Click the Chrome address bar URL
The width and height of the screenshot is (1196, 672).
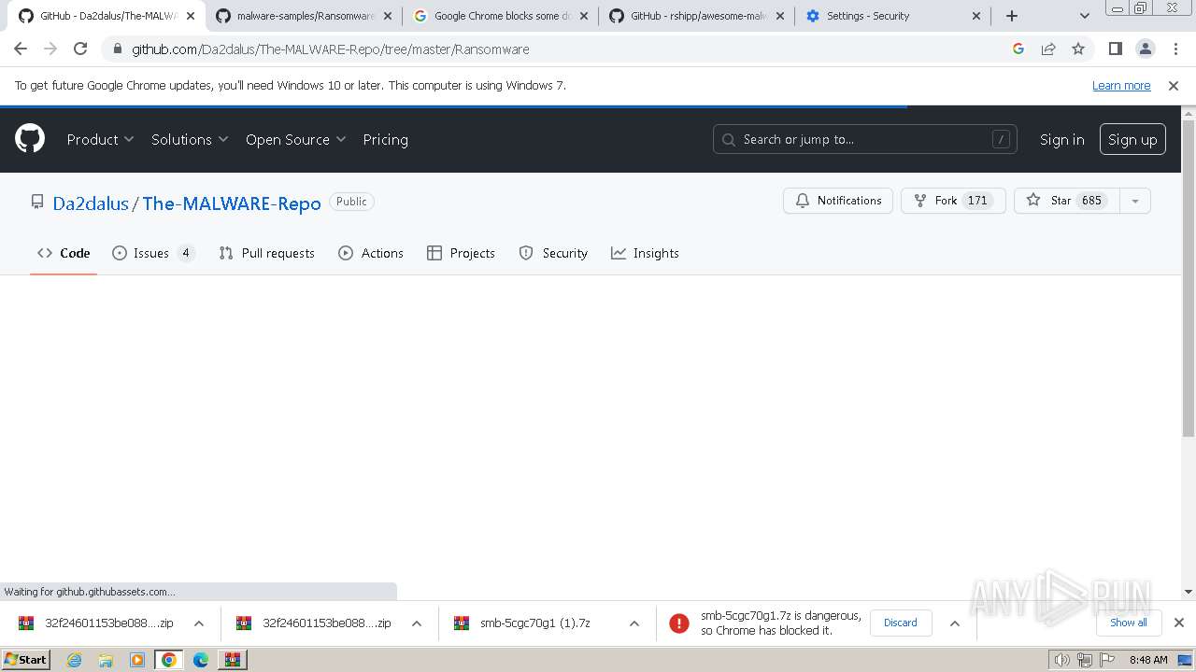(330, 49)
